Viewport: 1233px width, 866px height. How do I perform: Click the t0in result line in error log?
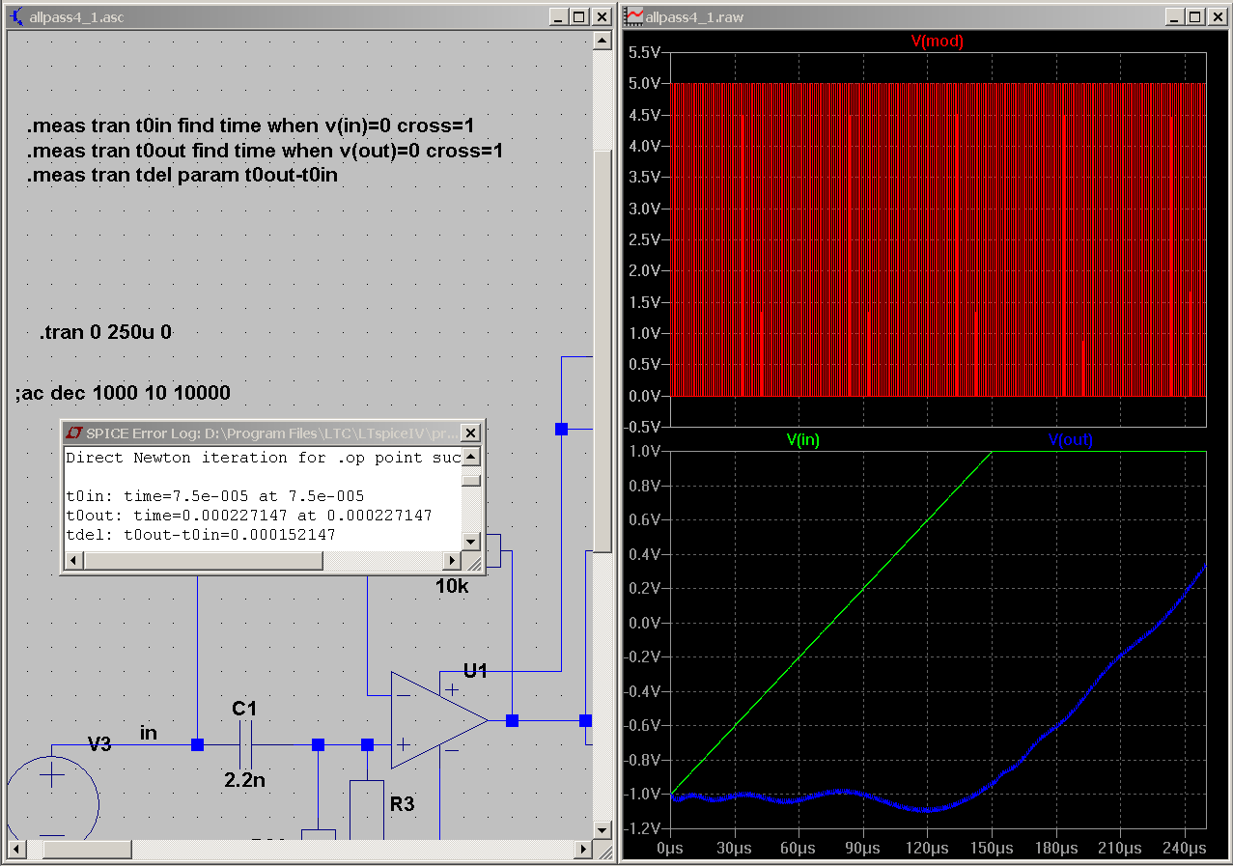(x=214, y=495)
